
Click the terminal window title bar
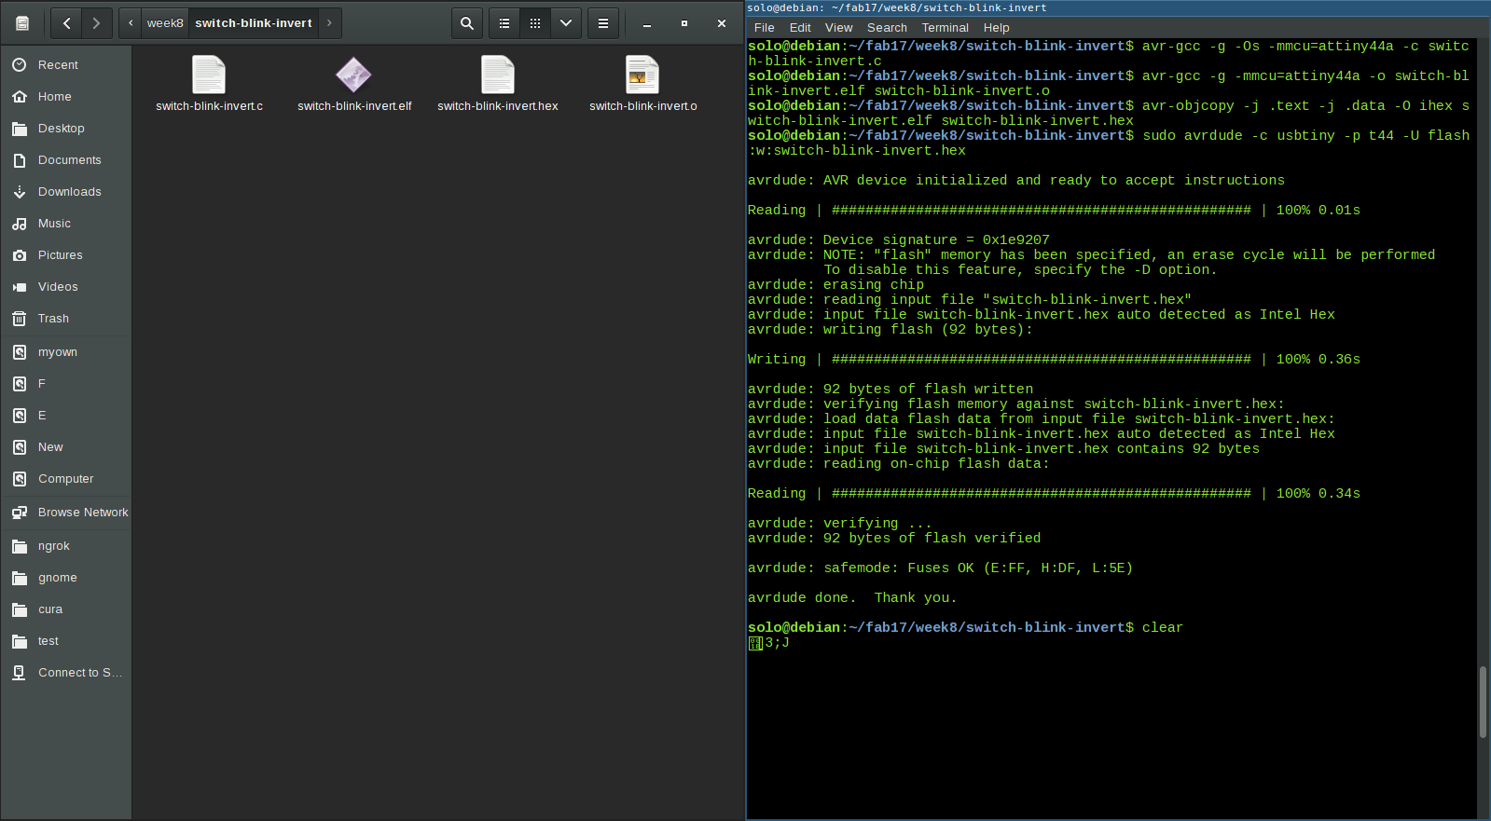click(1118, 7)
